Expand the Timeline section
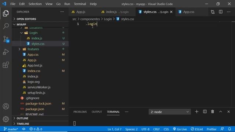235x132 pixels. click(40, 124)
